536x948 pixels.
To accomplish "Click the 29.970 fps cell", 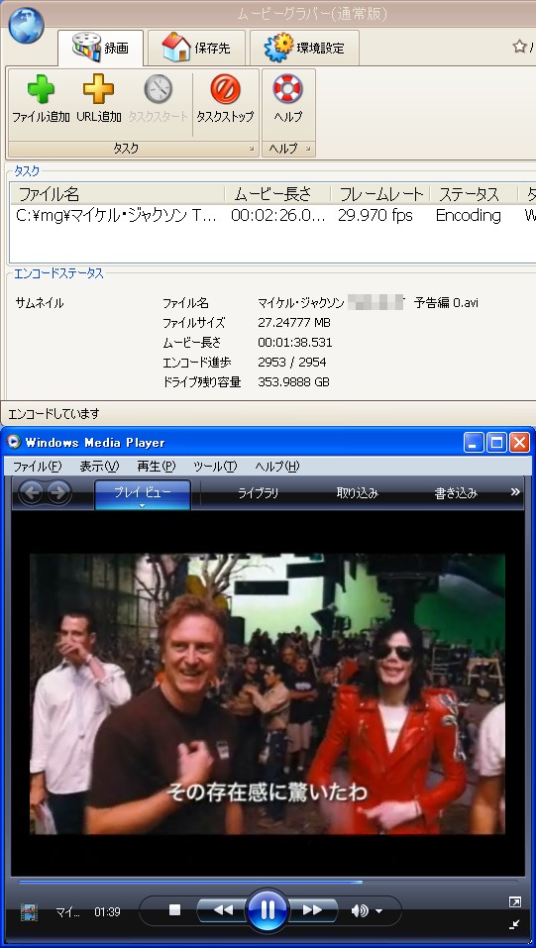I will point(375,216).
